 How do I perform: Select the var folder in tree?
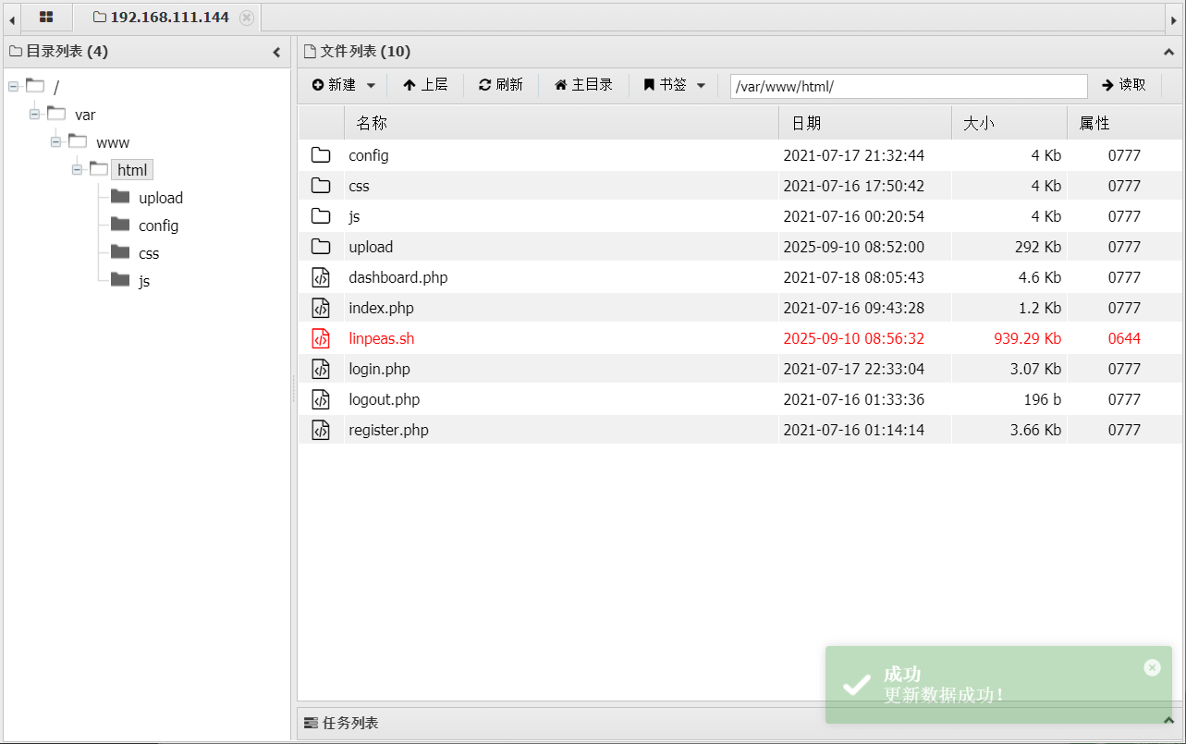[85, 115]
